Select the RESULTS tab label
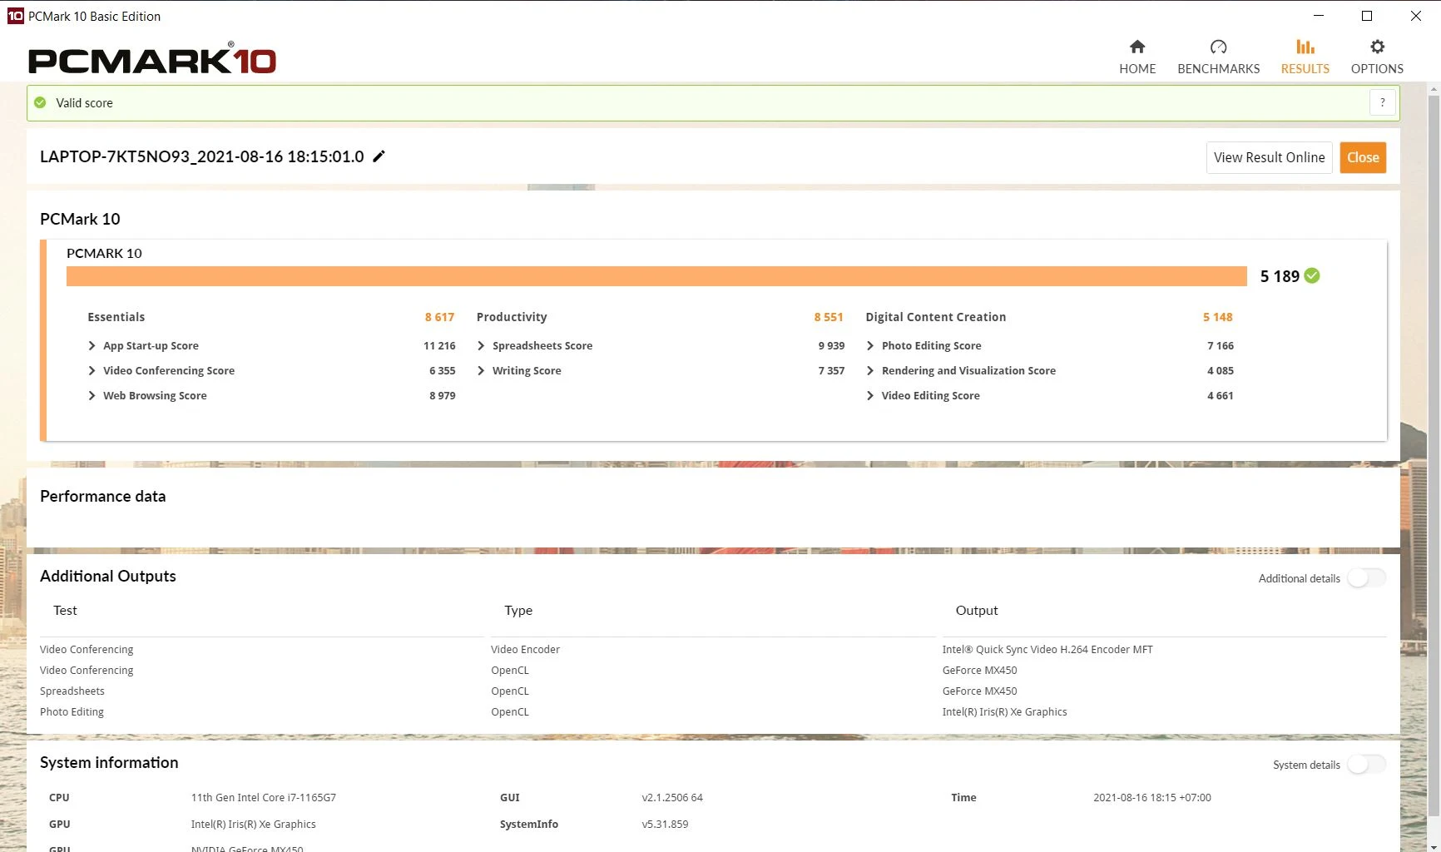Screen dimensions: 1441x852 pyautogui.click(x=1305, y=69)
